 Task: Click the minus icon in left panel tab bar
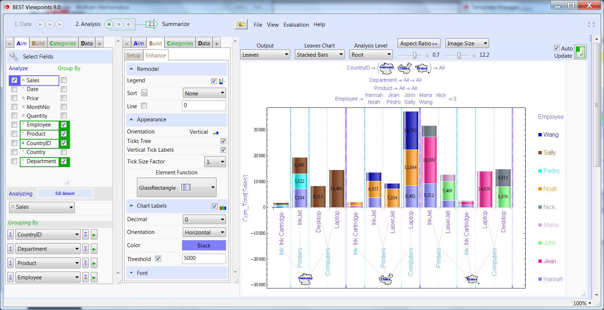pyautogui.click(x=10, y=44)
